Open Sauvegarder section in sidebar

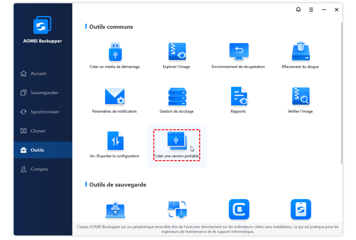[x=43, y=93]
